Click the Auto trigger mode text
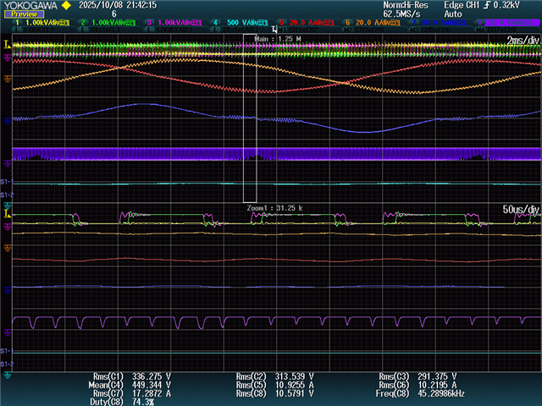The height and width of the screenshot is (406, 542). (453, 14)
